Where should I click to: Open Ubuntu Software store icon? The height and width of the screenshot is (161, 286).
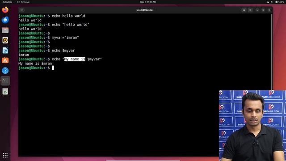pos(5,60)
